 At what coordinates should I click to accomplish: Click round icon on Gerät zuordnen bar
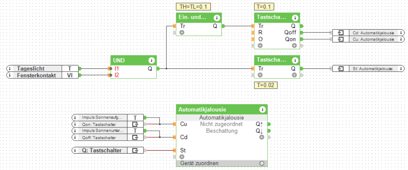(x=261, y=163)
